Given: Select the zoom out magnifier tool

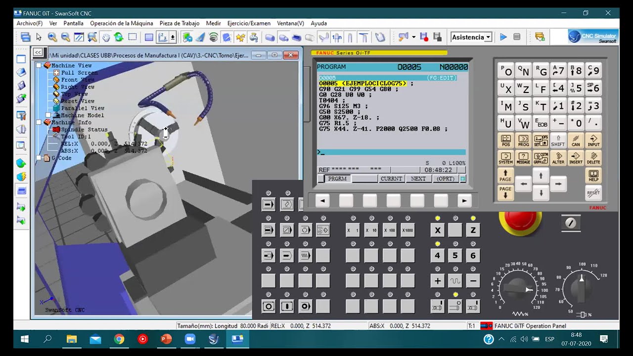Looking at the screenshot, I should 65,37.
